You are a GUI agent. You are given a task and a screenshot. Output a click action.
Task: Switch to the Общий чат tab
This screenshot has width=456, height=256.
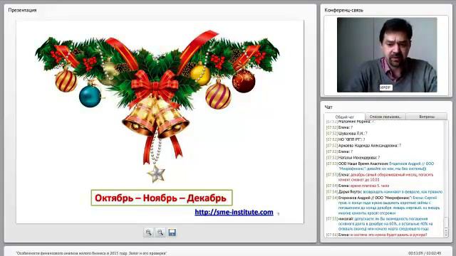coord(345,117)
